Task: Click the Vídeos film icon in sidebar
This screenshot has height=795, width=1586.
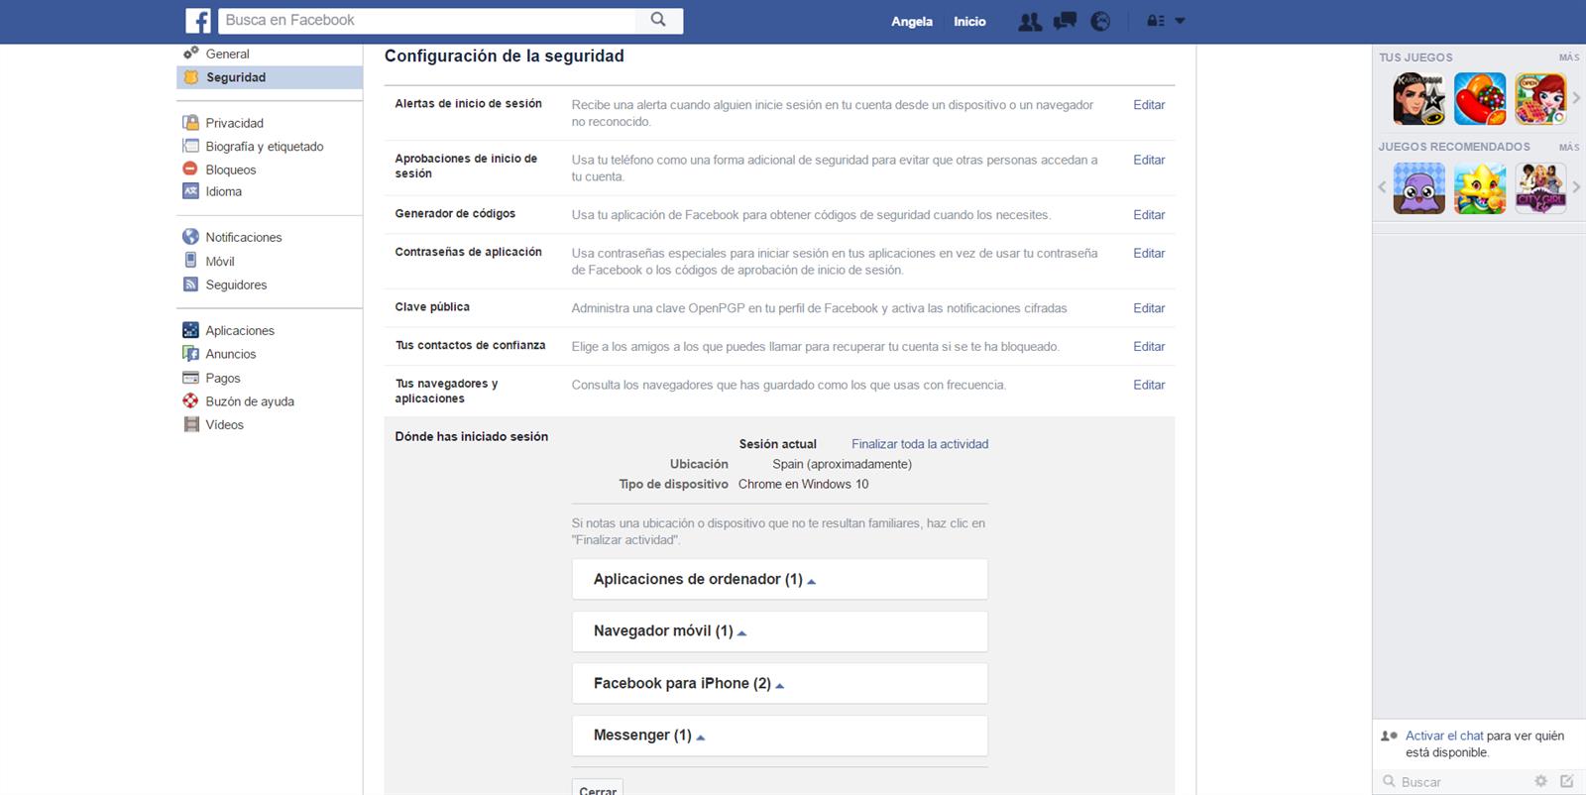Action: click(191, 424)
